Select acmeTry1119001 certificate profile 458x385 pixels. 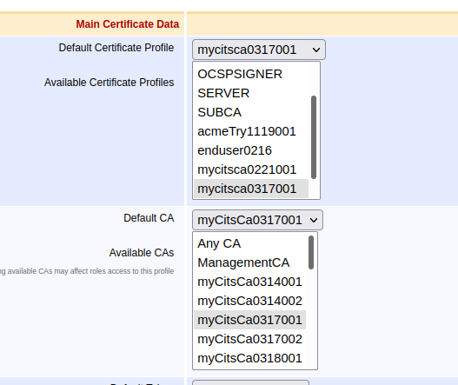tap(251, 131)
